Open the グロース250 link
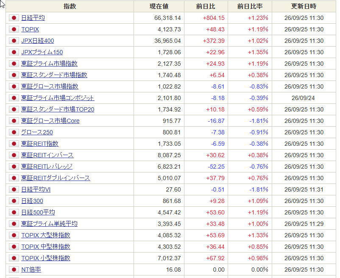Viewport: 340px width, 278px height. pyautogui.click(x=37, y=132)
